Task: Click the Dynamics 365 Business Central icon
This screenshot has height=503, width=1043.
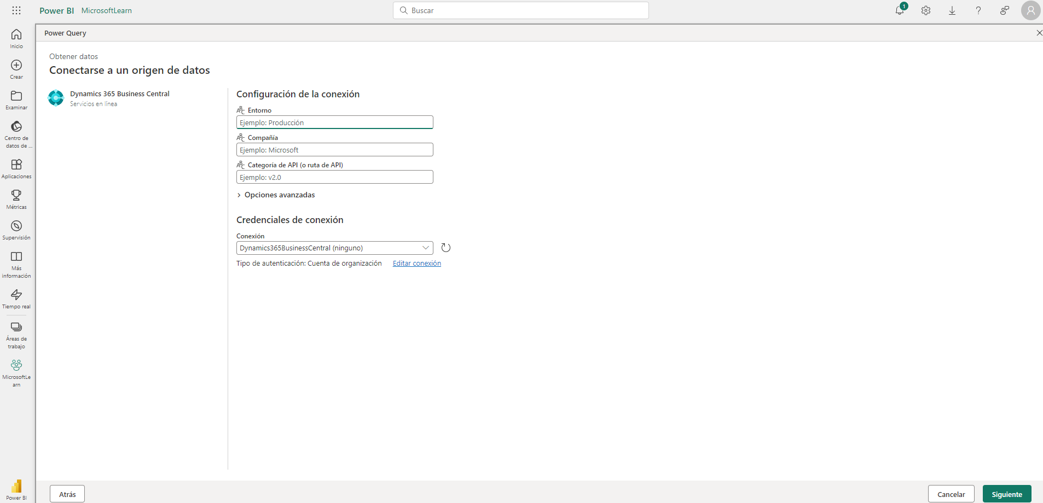Action: click(x=56, y=98)
